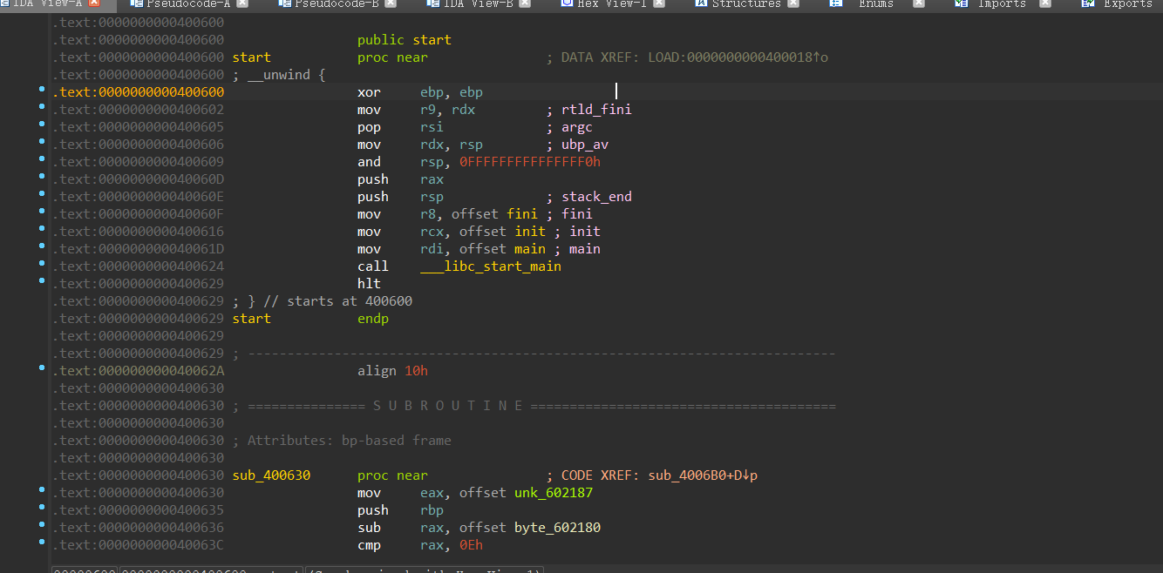The image size is (1163, 573).
Task: Click the 'Attributes: bp-based frame' comment
Action: coord(342,441)
